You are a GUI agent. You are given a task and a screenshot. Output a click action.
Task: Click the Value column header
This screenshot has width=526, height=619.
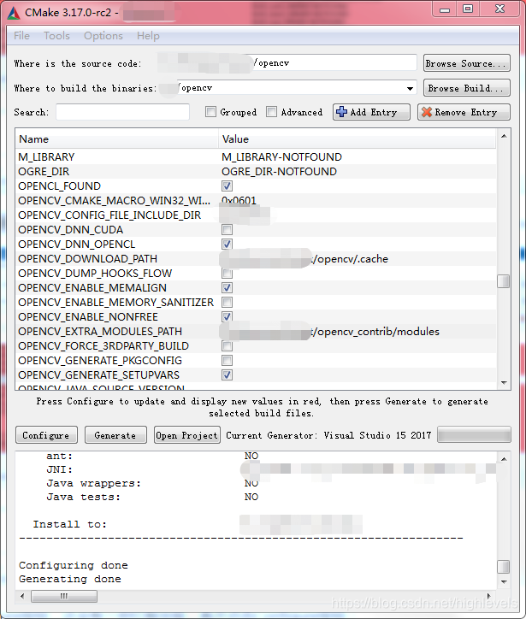pos(358,139)
